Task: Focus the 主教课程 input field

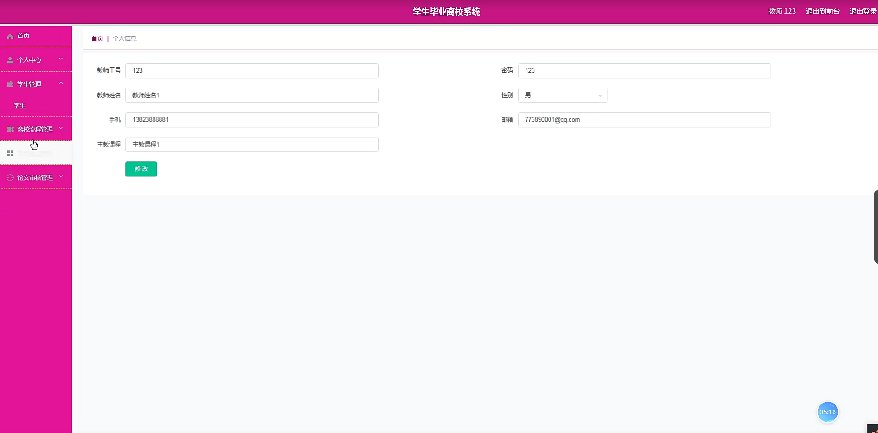Action: point(252,144)
